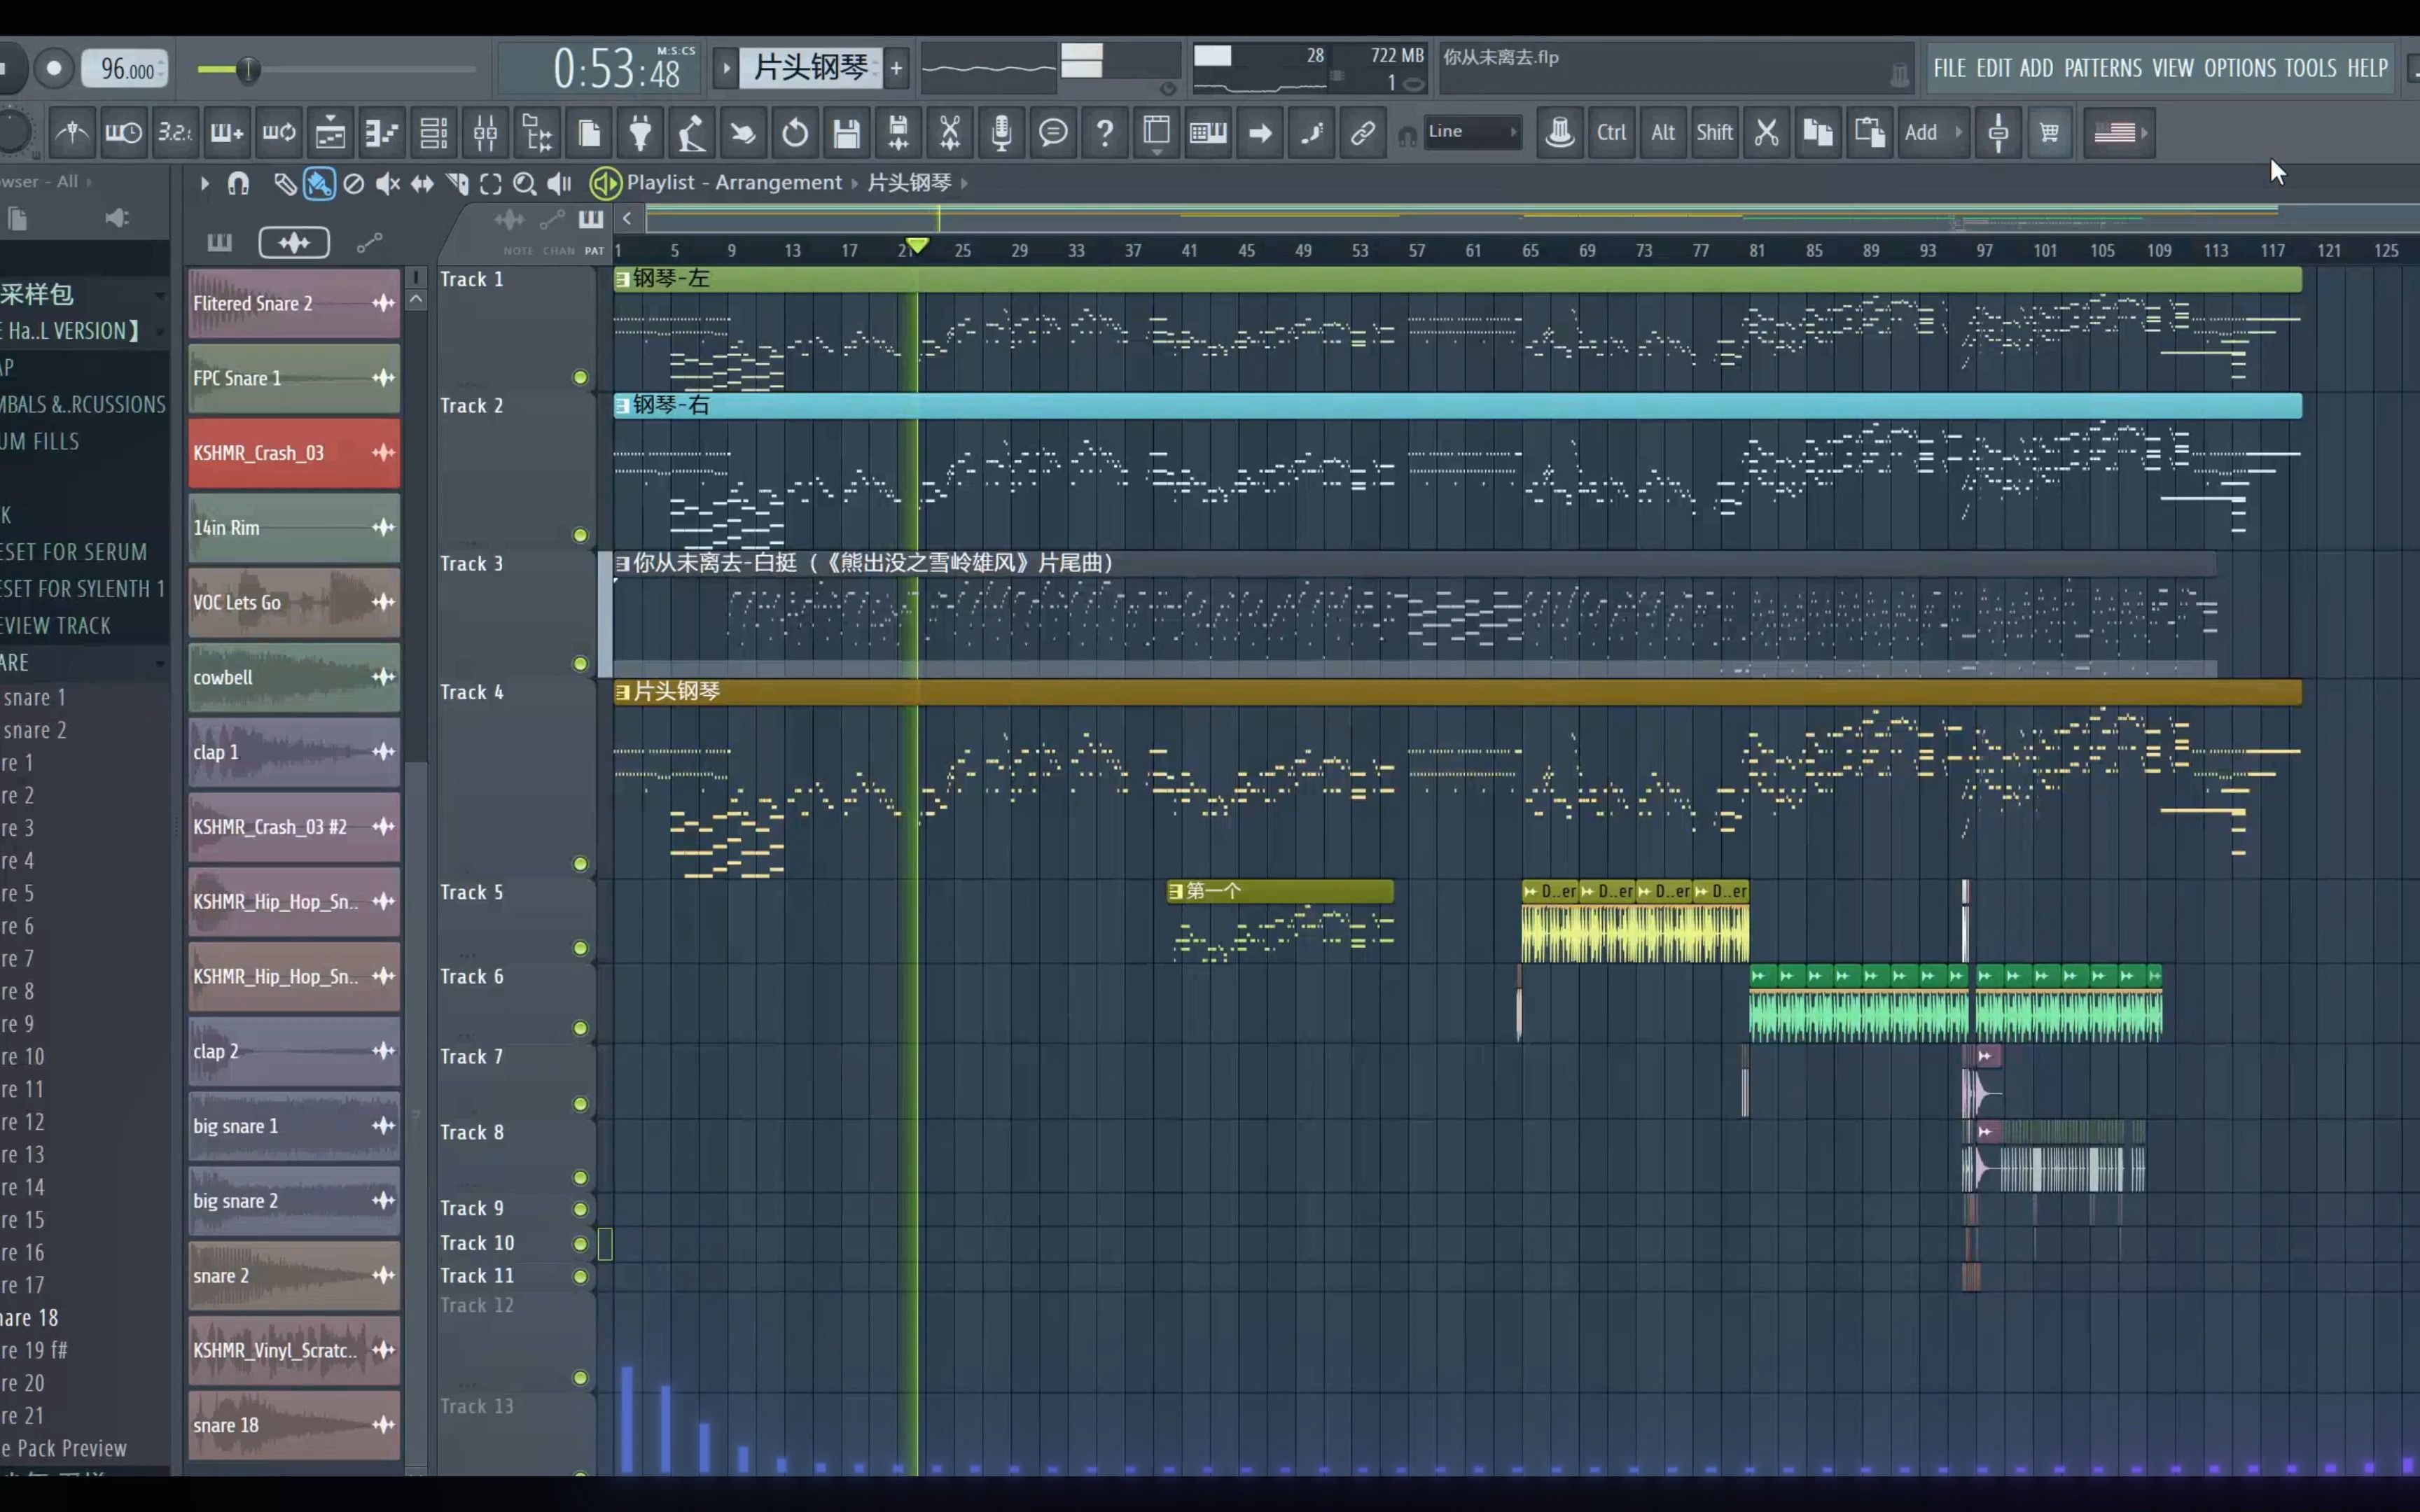This screenshot has width=2420, height=1512.
Task: Open the FILE menu
Action: tap(1949, 68)
